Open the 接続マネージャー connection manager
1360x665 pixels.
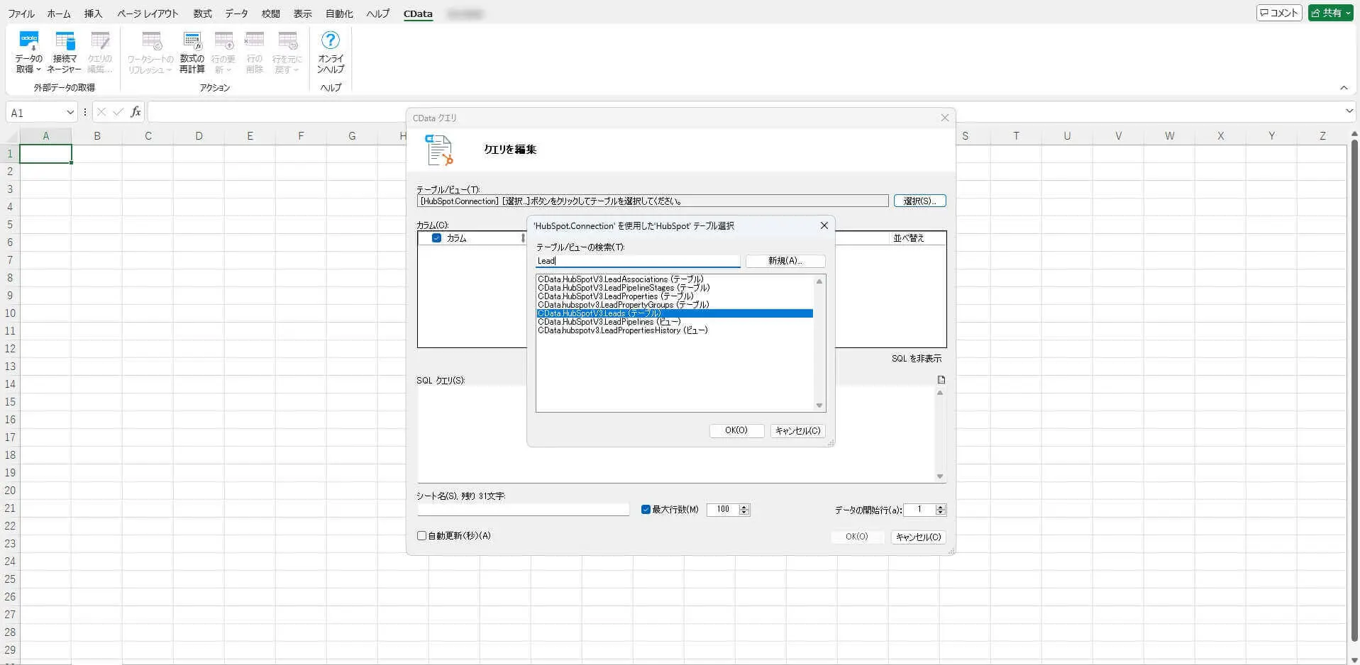pos(65,52)
